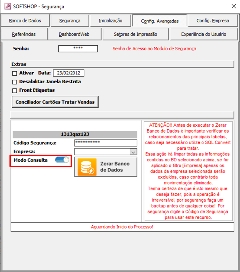Switch to the DashboardWeb tab

(x=74, y=34)
